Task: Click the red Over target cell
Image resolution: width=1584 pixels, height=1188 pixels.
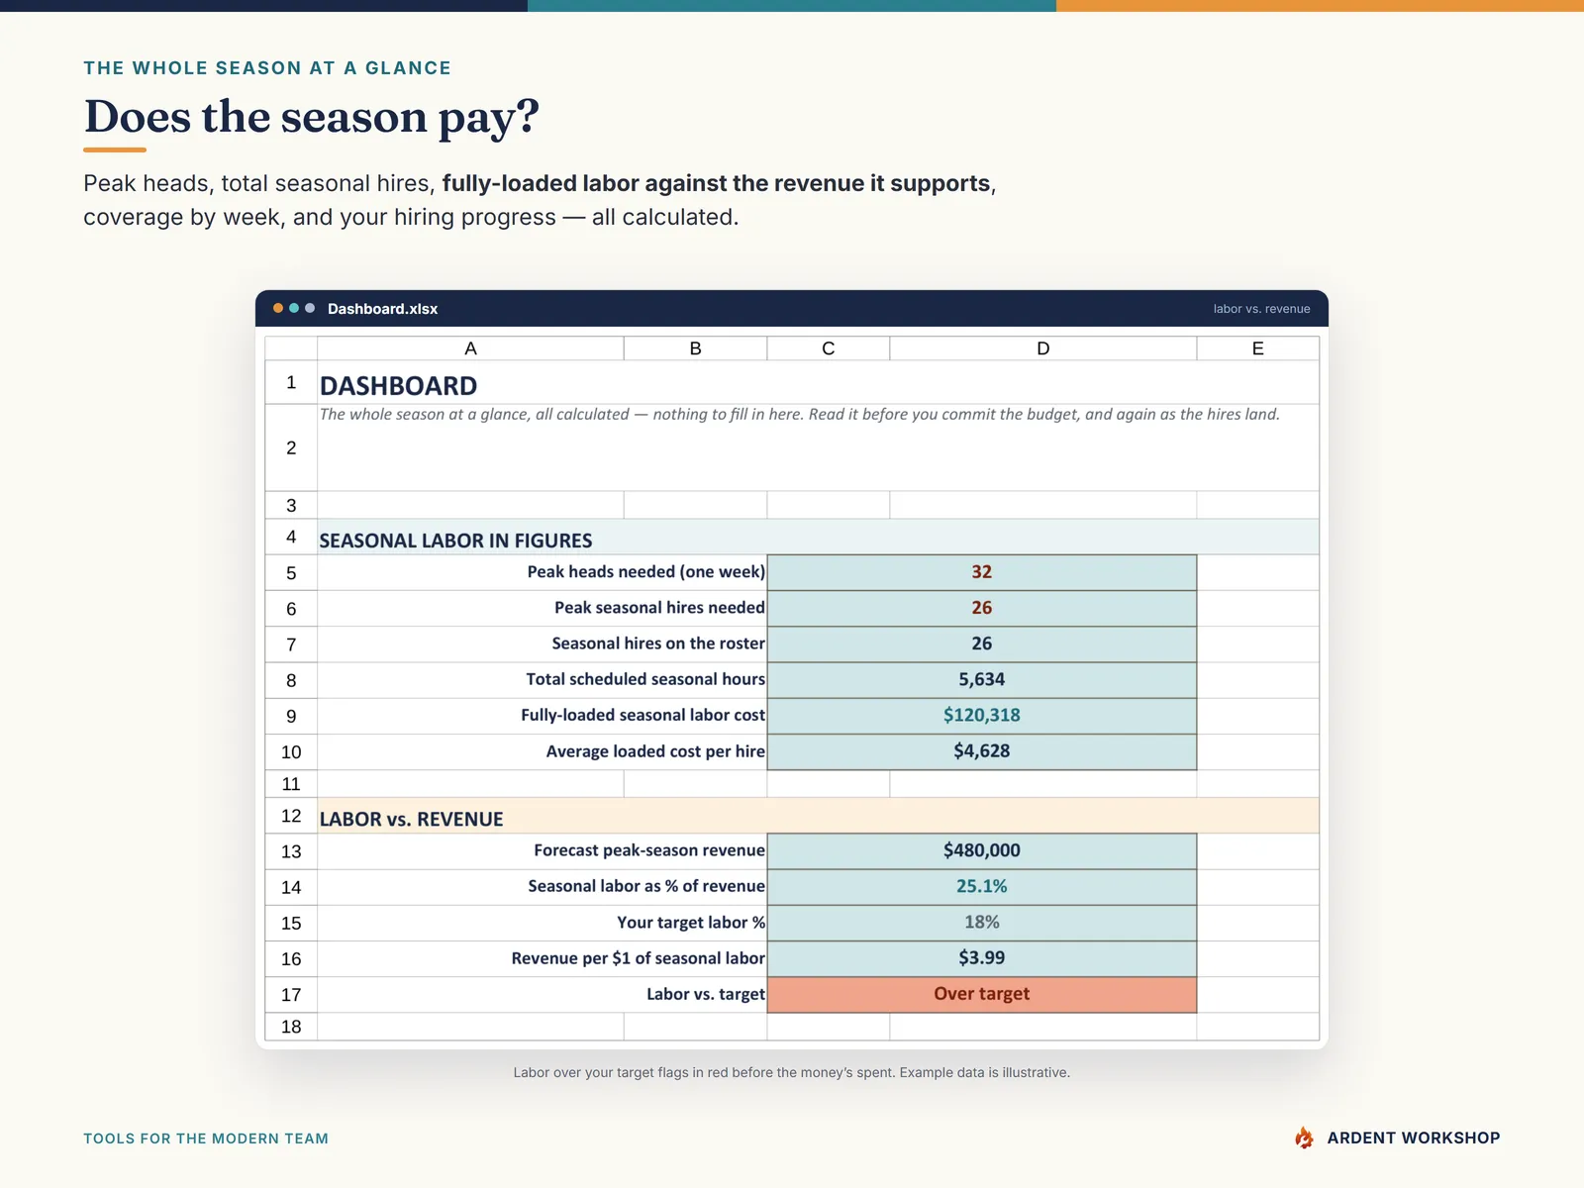Action: (x=981, y=994)
